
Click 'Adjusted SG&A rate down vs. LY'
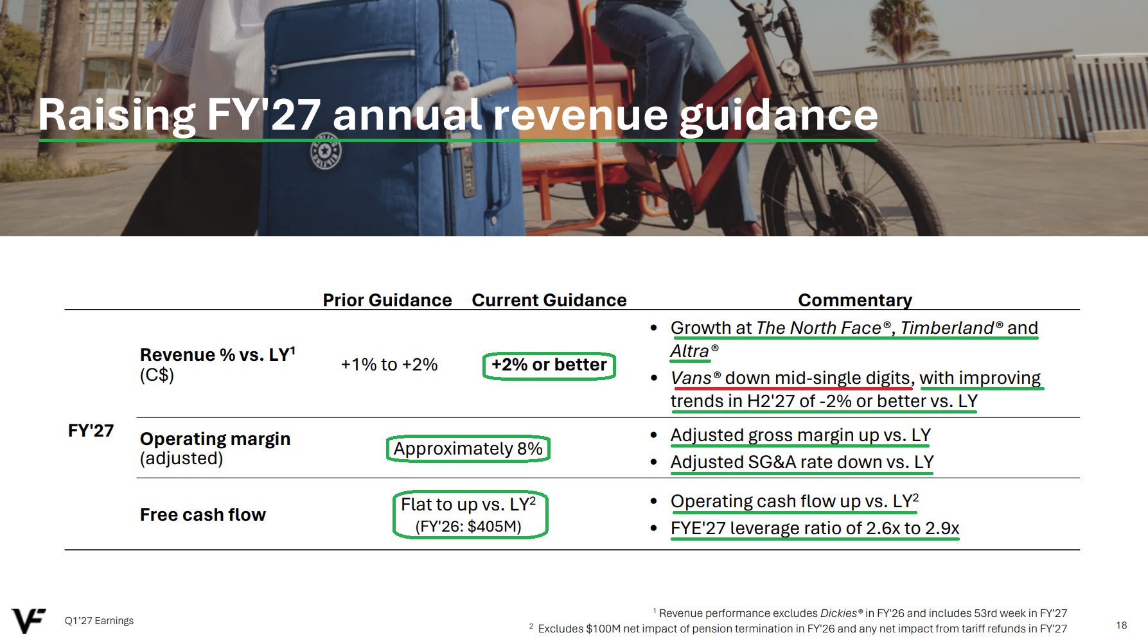[x=802, y=462]
